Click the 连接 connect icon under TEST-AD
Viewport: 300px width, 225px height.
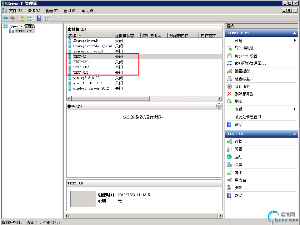click(229, 142)
